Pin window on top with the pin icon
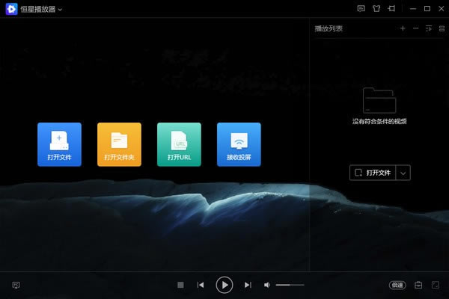This screenshot has width=449, height=299. click(391, 9)
